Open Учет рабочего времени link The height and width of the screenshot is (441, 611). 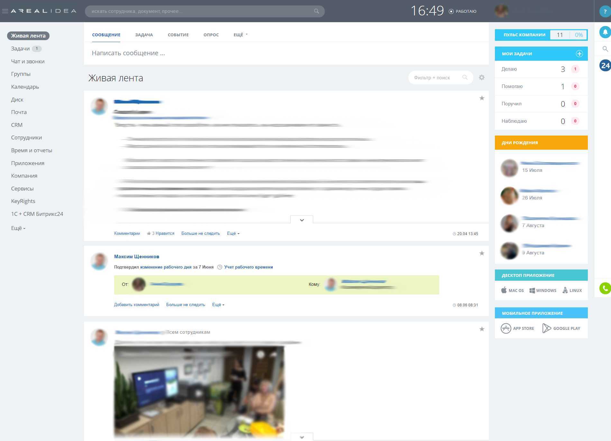click(x=248, y=267)
